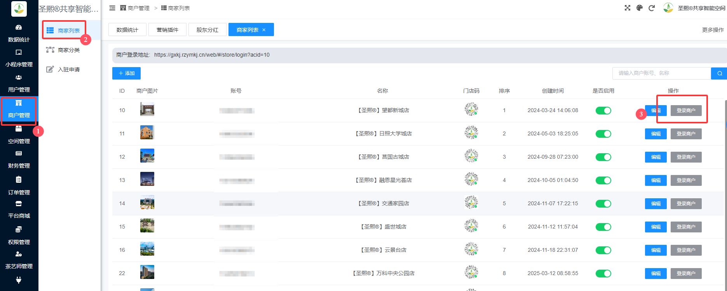727x291 pixels.
Task: Toggle enabled switch for 云景台店
Action: pyautogui.click(x=603, y=250)
